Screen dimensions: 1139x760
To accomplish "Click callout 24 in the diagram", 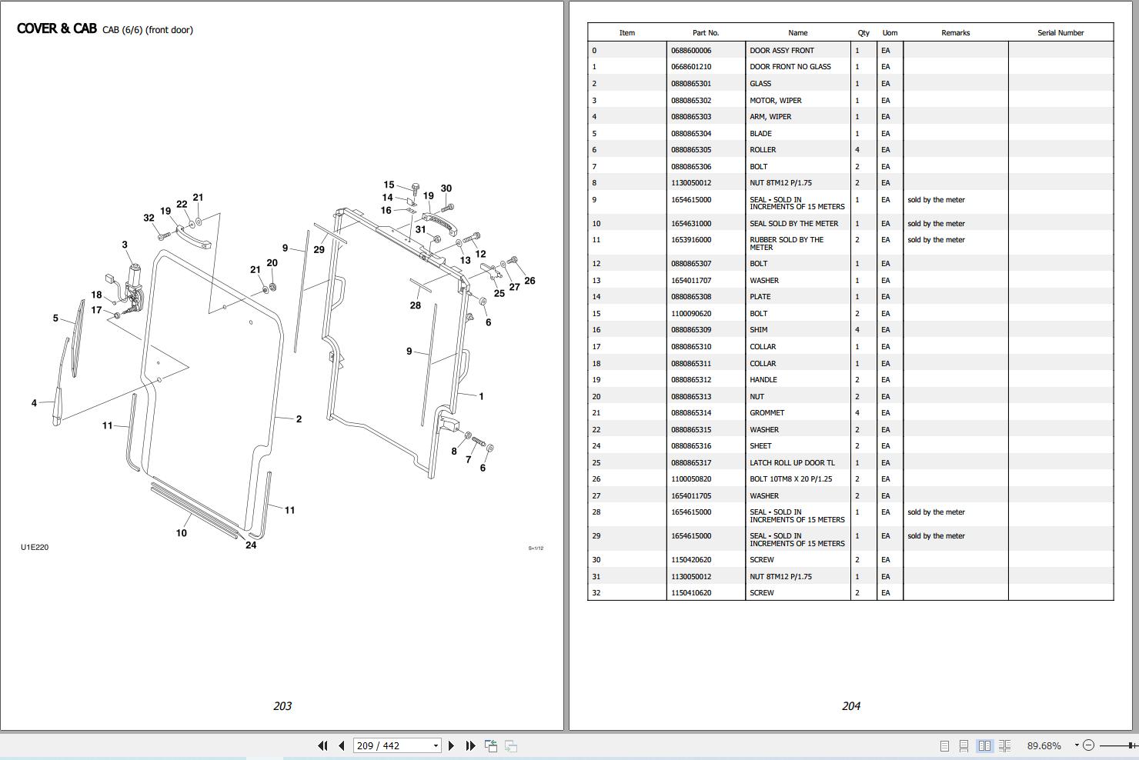I will pyautogui.click(x=251, y=545).
